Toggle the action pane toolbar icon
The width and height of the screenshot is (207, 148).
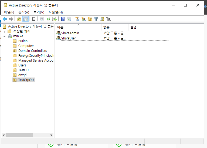(x=69, y=19)
